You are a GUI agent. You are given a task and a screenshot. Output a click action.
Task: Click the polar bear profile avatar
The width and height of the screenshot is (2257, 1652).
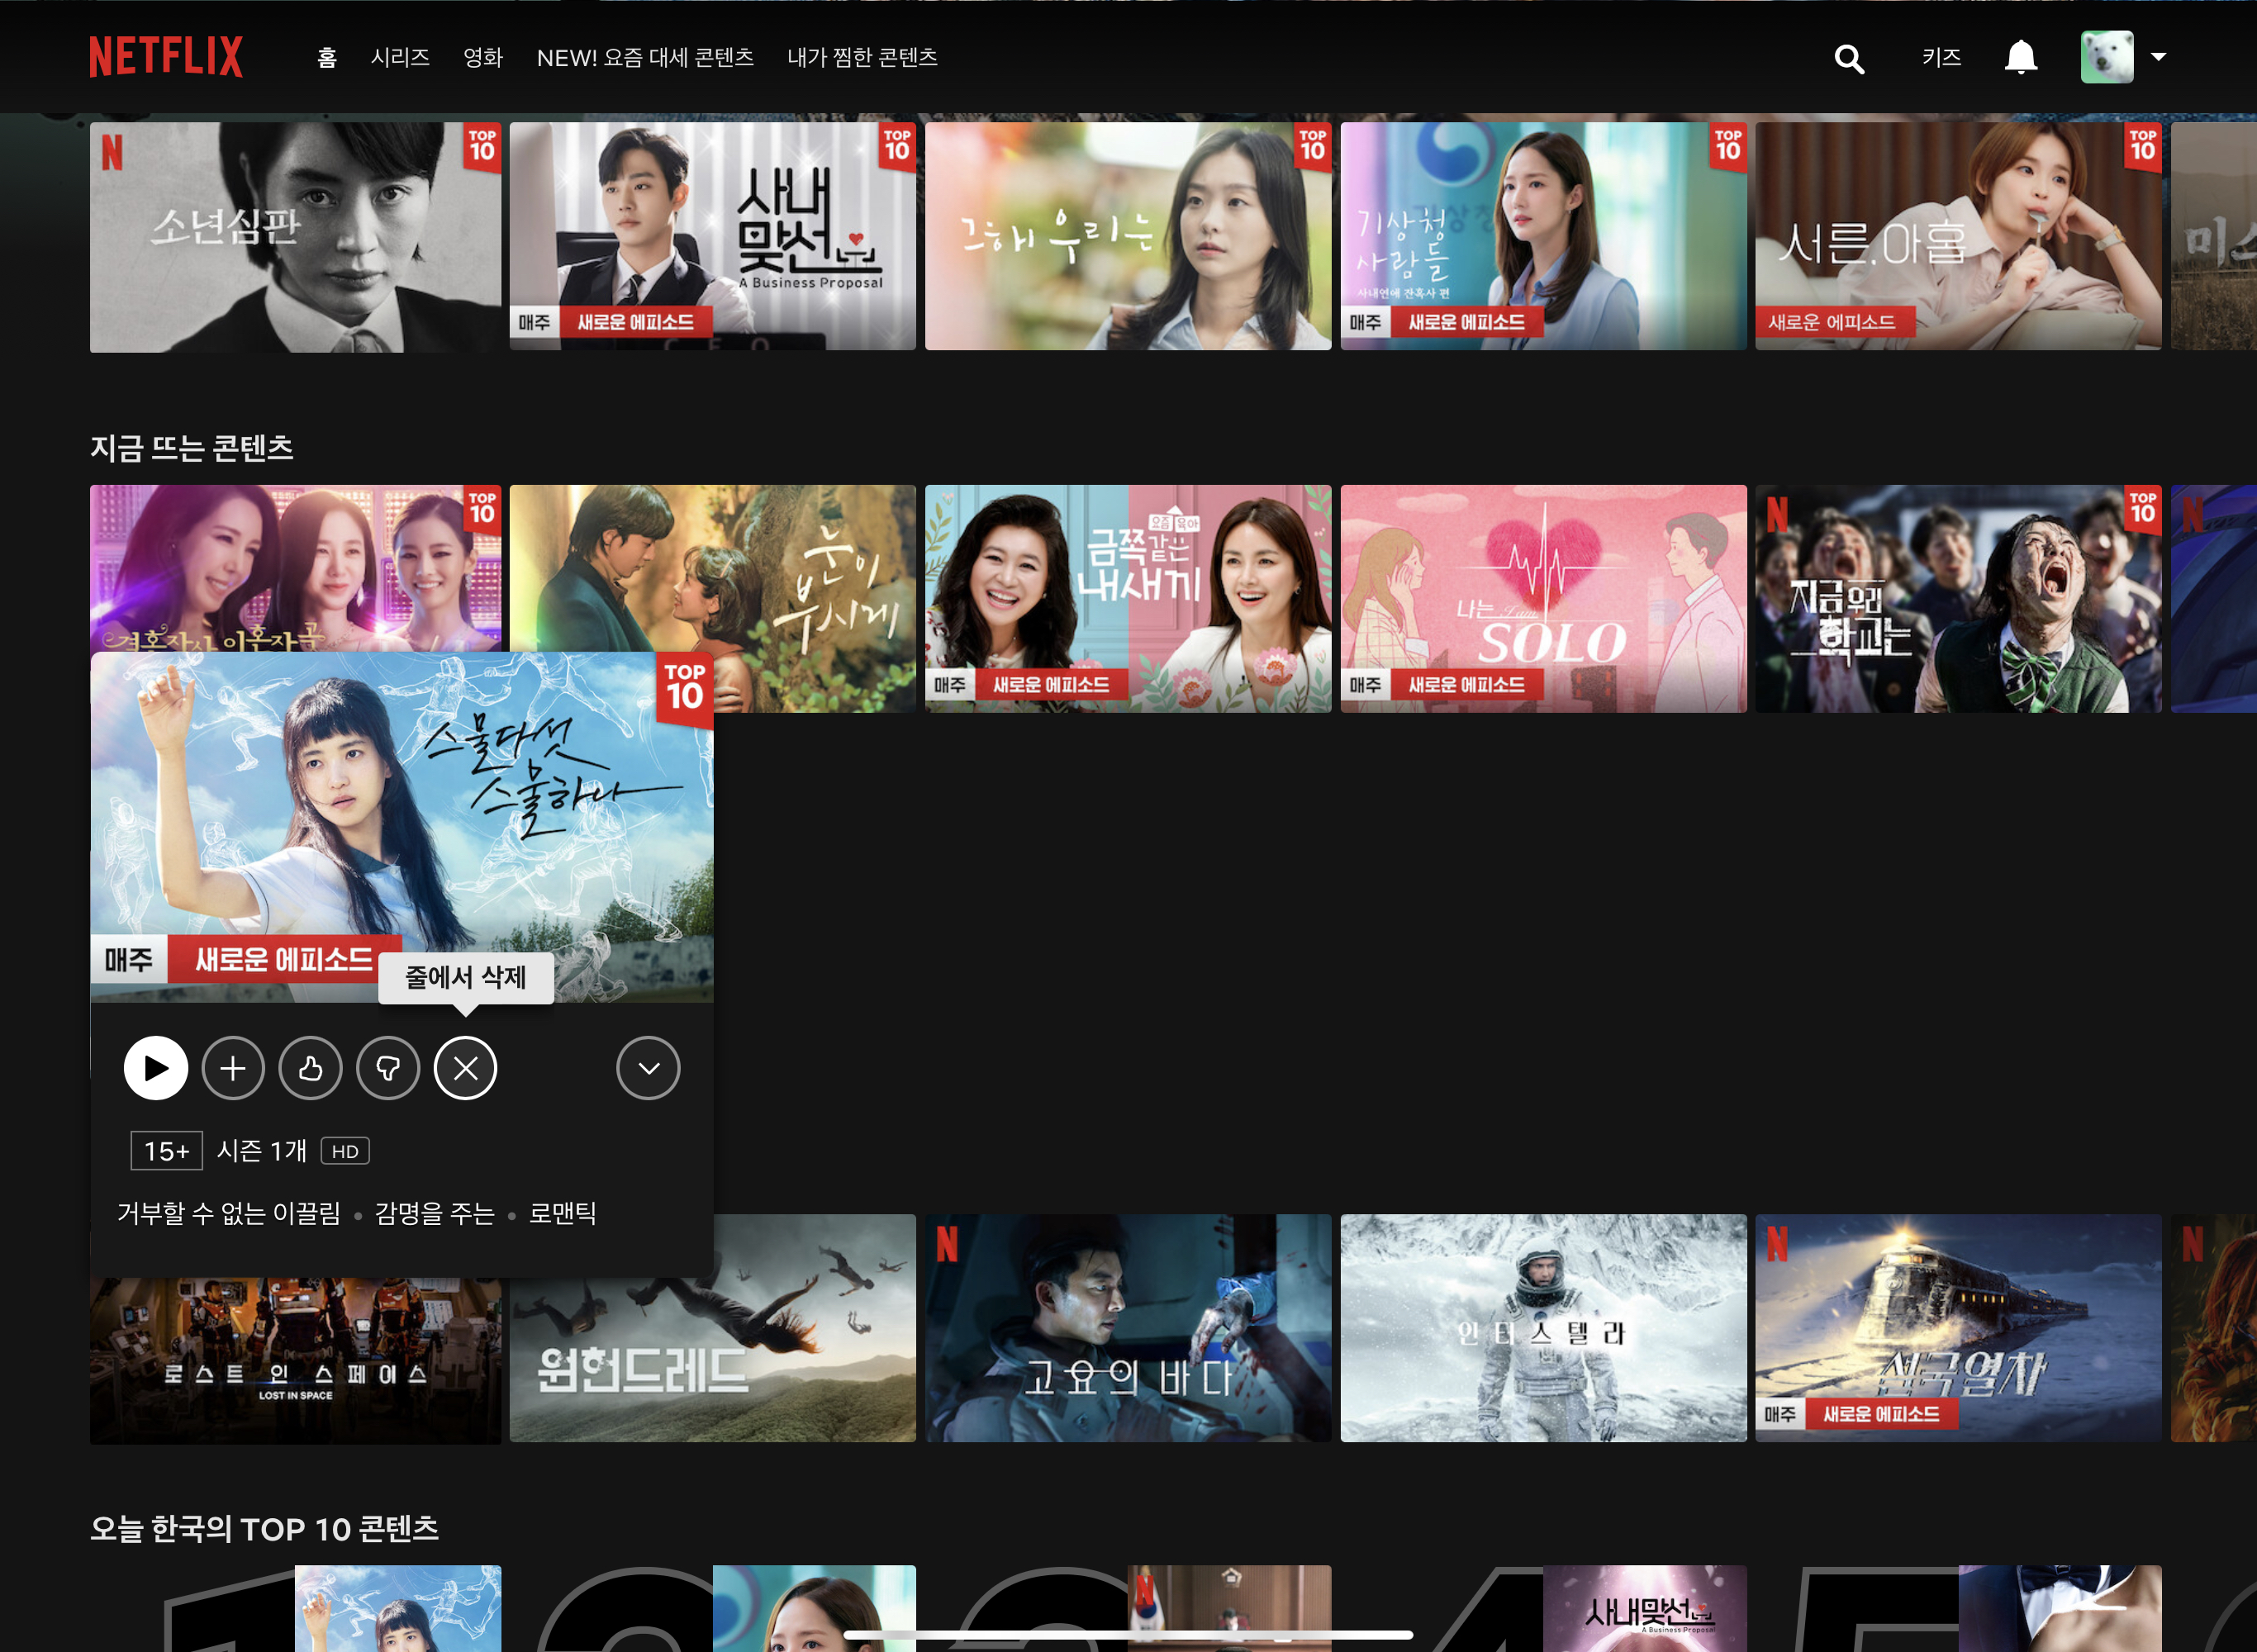coord(2107,57)
